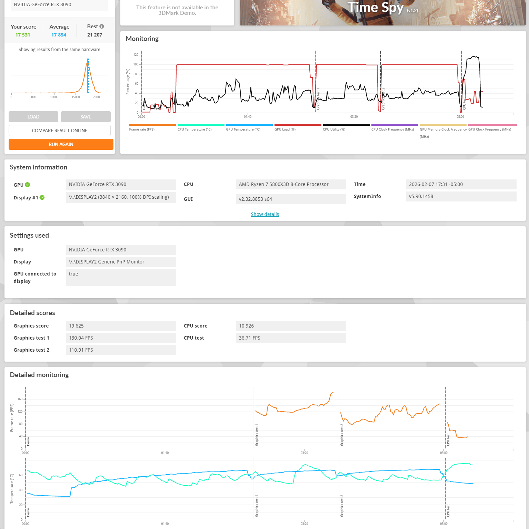
Task: Select Graphics test 1 result 130.04 FPS
Action: (121, 338)
